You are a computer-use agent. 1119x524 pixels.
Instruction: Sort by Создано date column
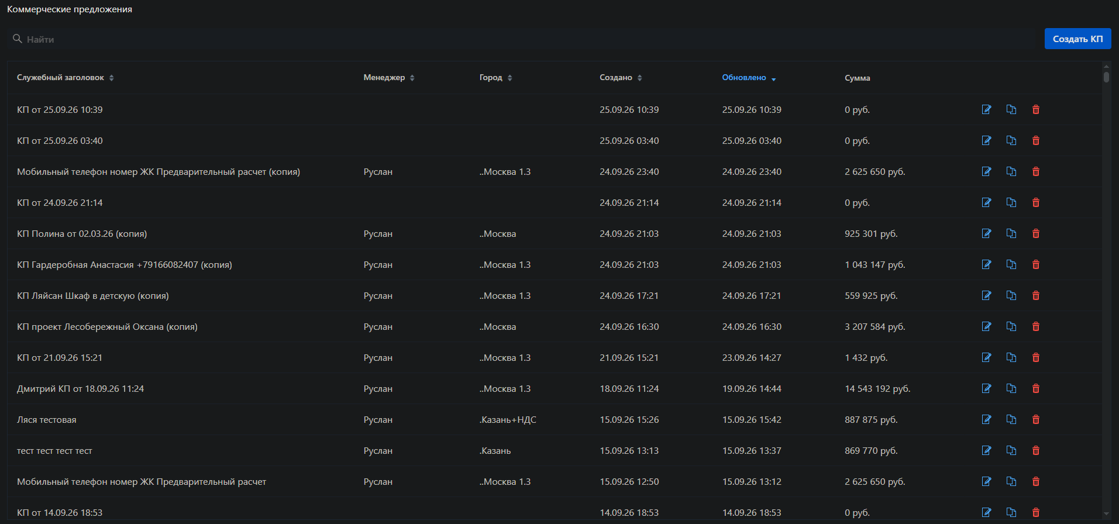pyautogui.click(x=621, y=78)
